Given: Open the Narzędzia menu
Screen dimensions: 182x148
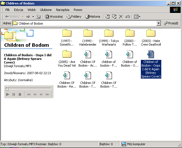Looking at the screenshot, I should point(62,10).
